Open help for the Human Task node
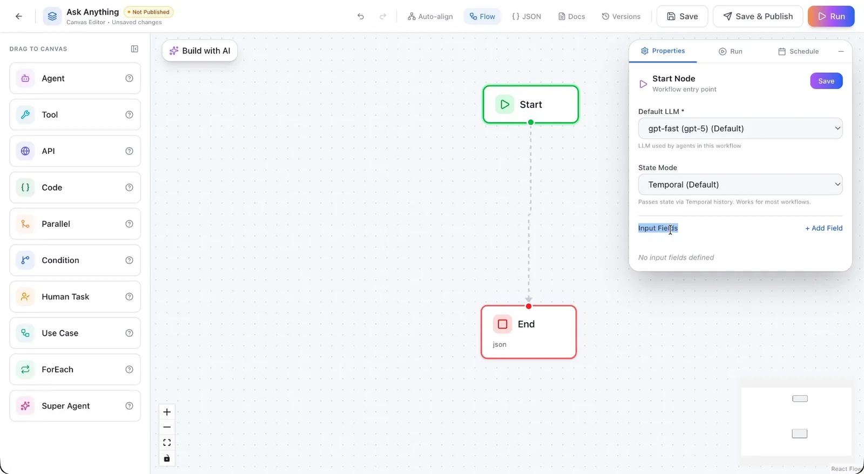The height and width of the screenshot is (474, 864). [x=129, y=296]
